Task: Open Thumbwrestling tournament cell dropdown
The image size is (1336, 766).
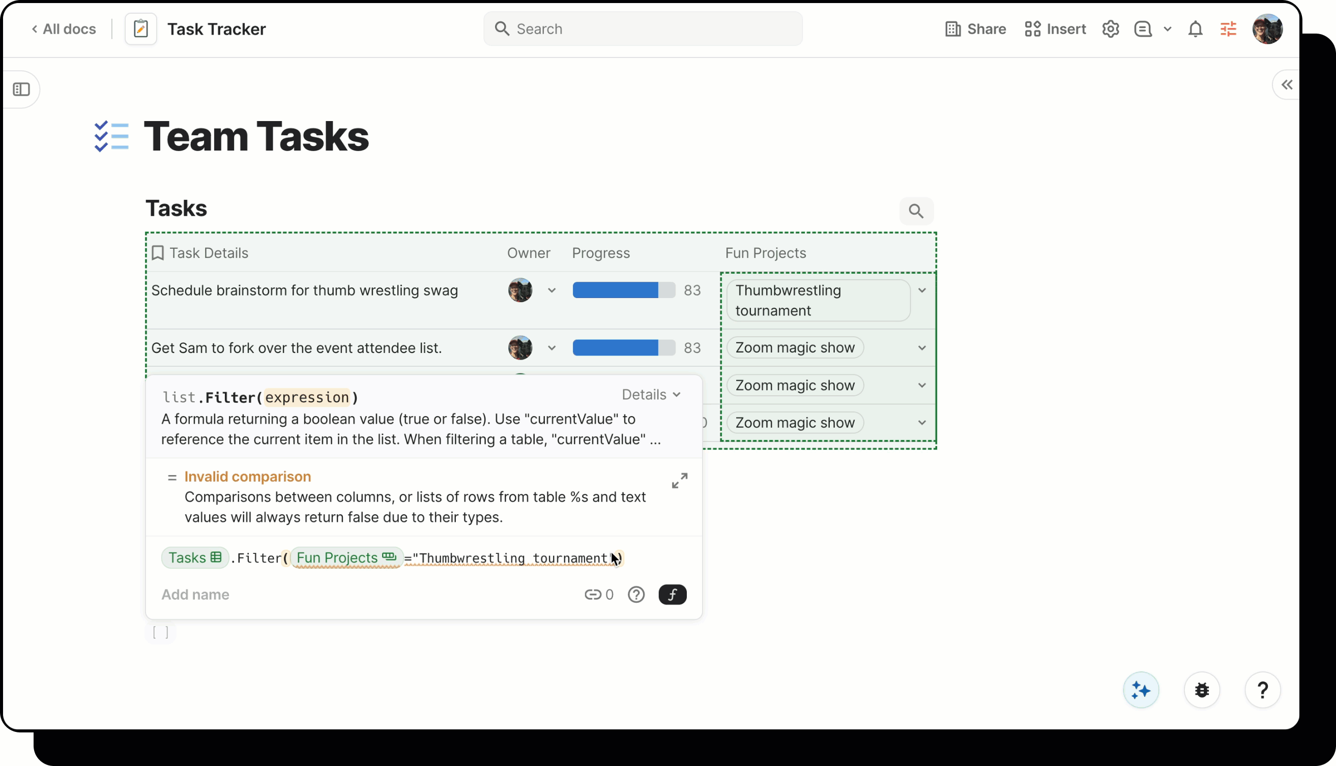Action: tap(921, 290)
